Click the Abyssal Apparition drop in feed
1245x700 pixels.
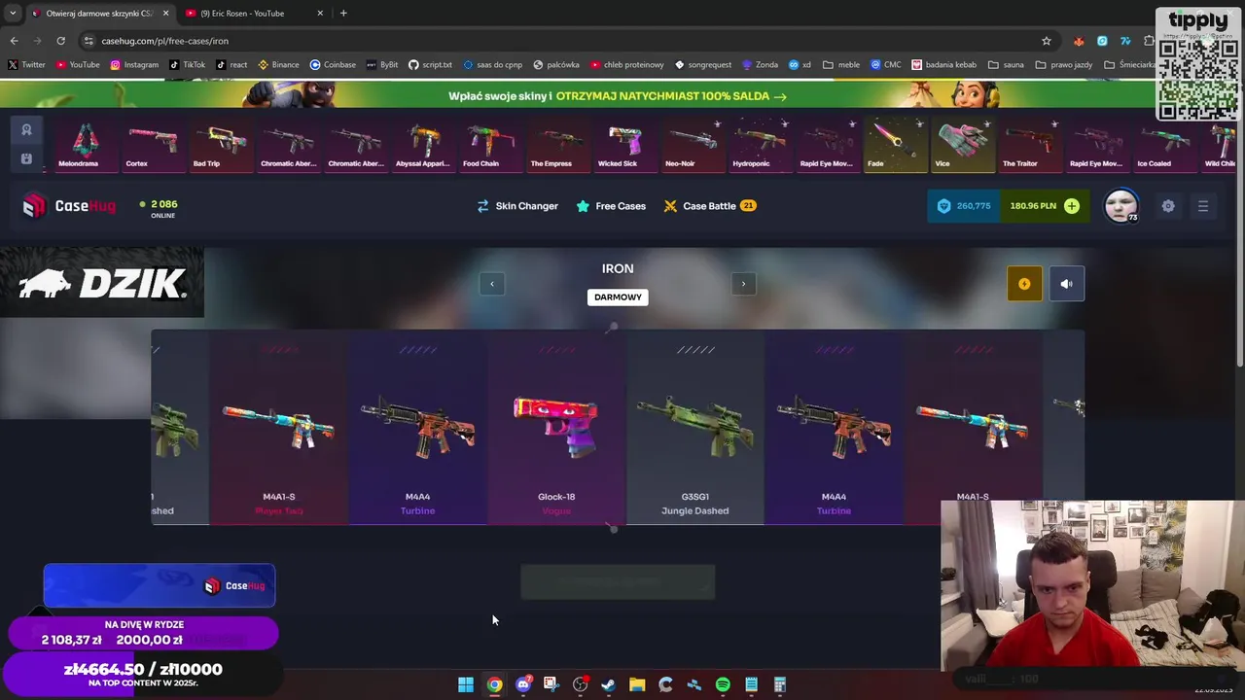tap(423, 144)
